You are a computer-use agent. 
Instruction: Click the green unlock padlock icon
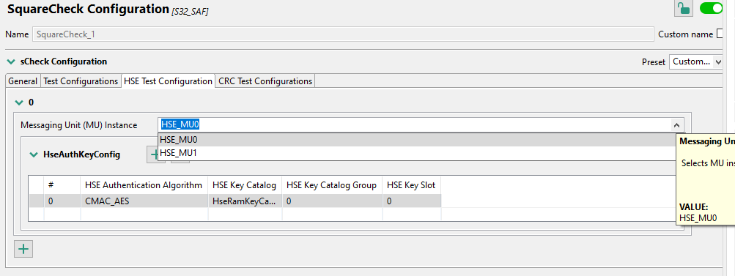pyautogui.click(x=684, y=9)
